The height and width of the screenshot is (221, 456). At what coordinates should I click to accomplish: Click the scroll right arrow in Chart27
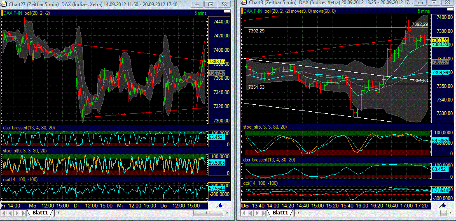pos(226,213)
